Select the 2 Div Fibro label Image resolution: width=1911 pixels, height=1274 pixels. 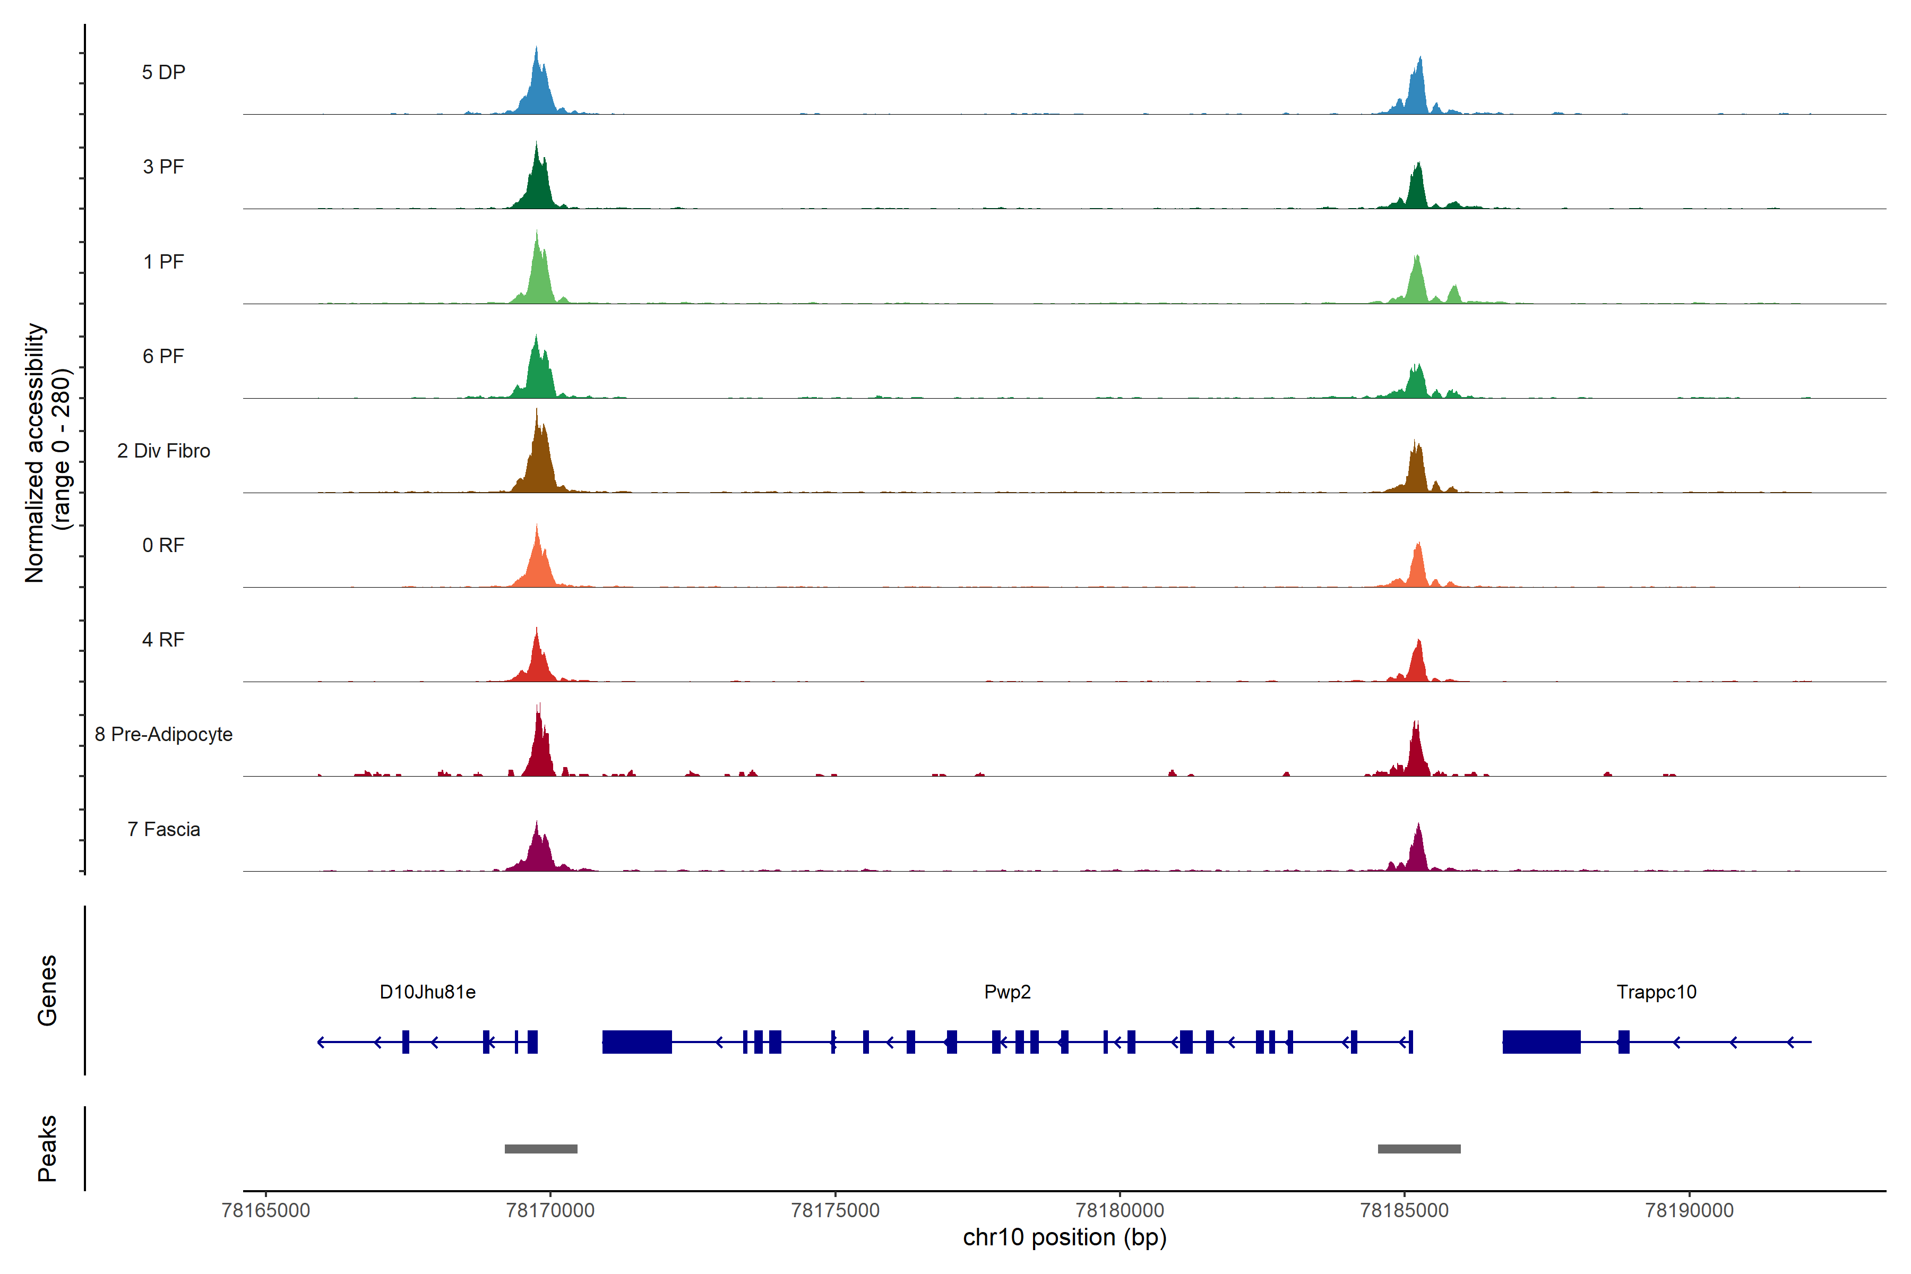click(163, 451)
